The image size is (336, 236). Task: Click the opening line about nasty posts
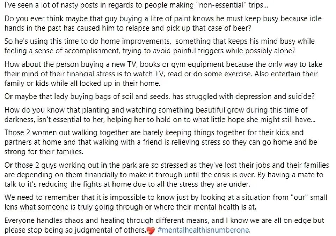click(x=136, y=5)
